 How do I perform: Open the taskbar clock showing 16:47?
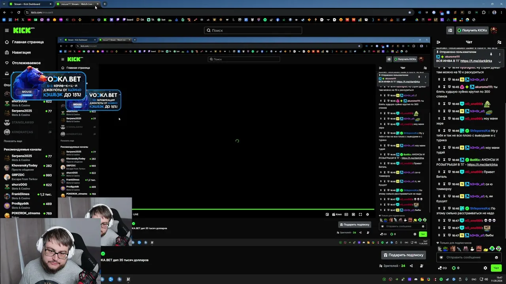(x=497, y=279)
